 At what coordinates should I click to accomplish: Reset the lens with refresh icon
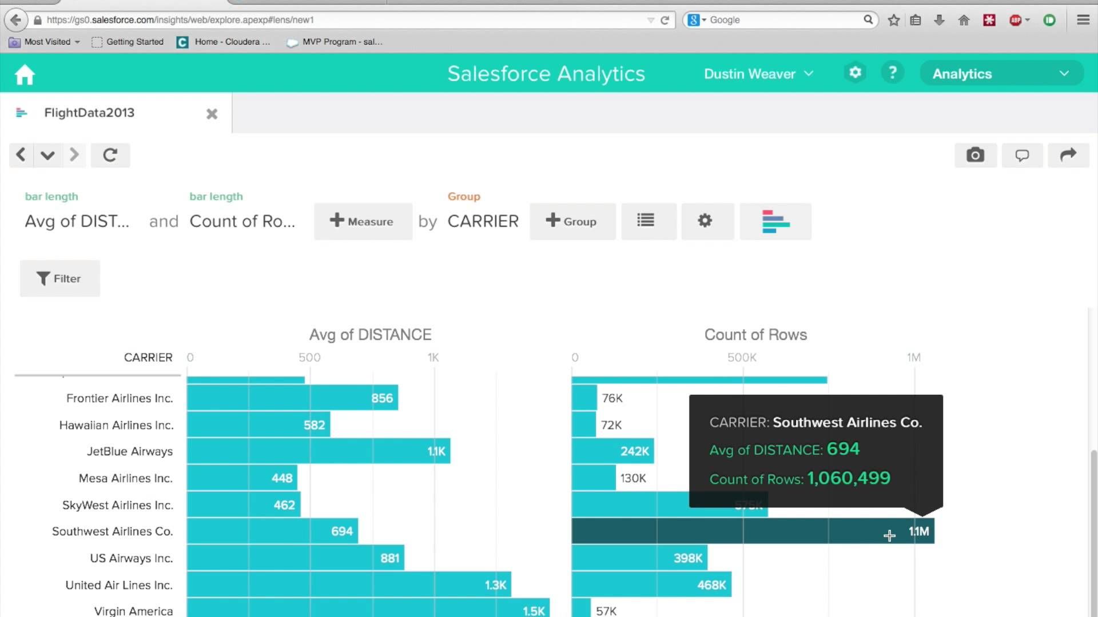coord(110,155)
